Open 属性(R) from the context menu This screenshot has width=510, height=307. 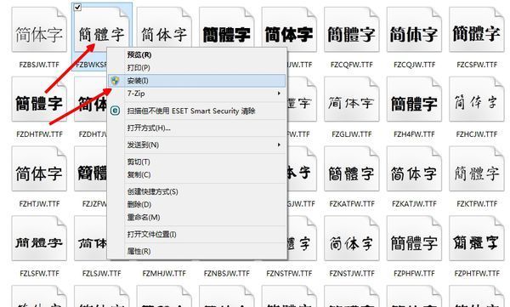[x=197, y=251]
